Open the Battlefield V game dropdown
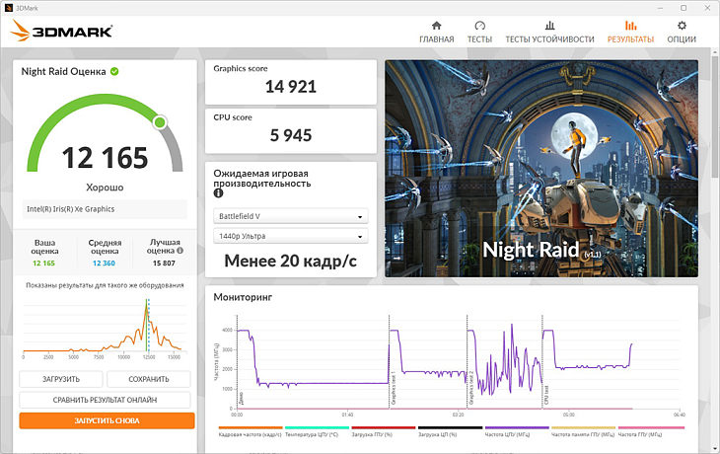The image size is (720, 454). [x=290, y=216]
